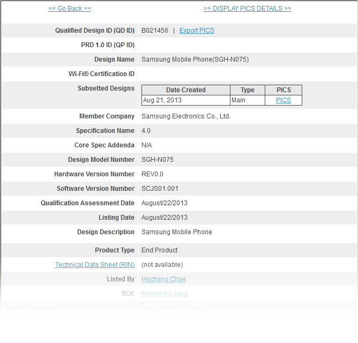The height and width of the screenshot is (343, 358).
Task: Open the Kwang Ick Jang BQE link
Action: click(x=164, y=294)
